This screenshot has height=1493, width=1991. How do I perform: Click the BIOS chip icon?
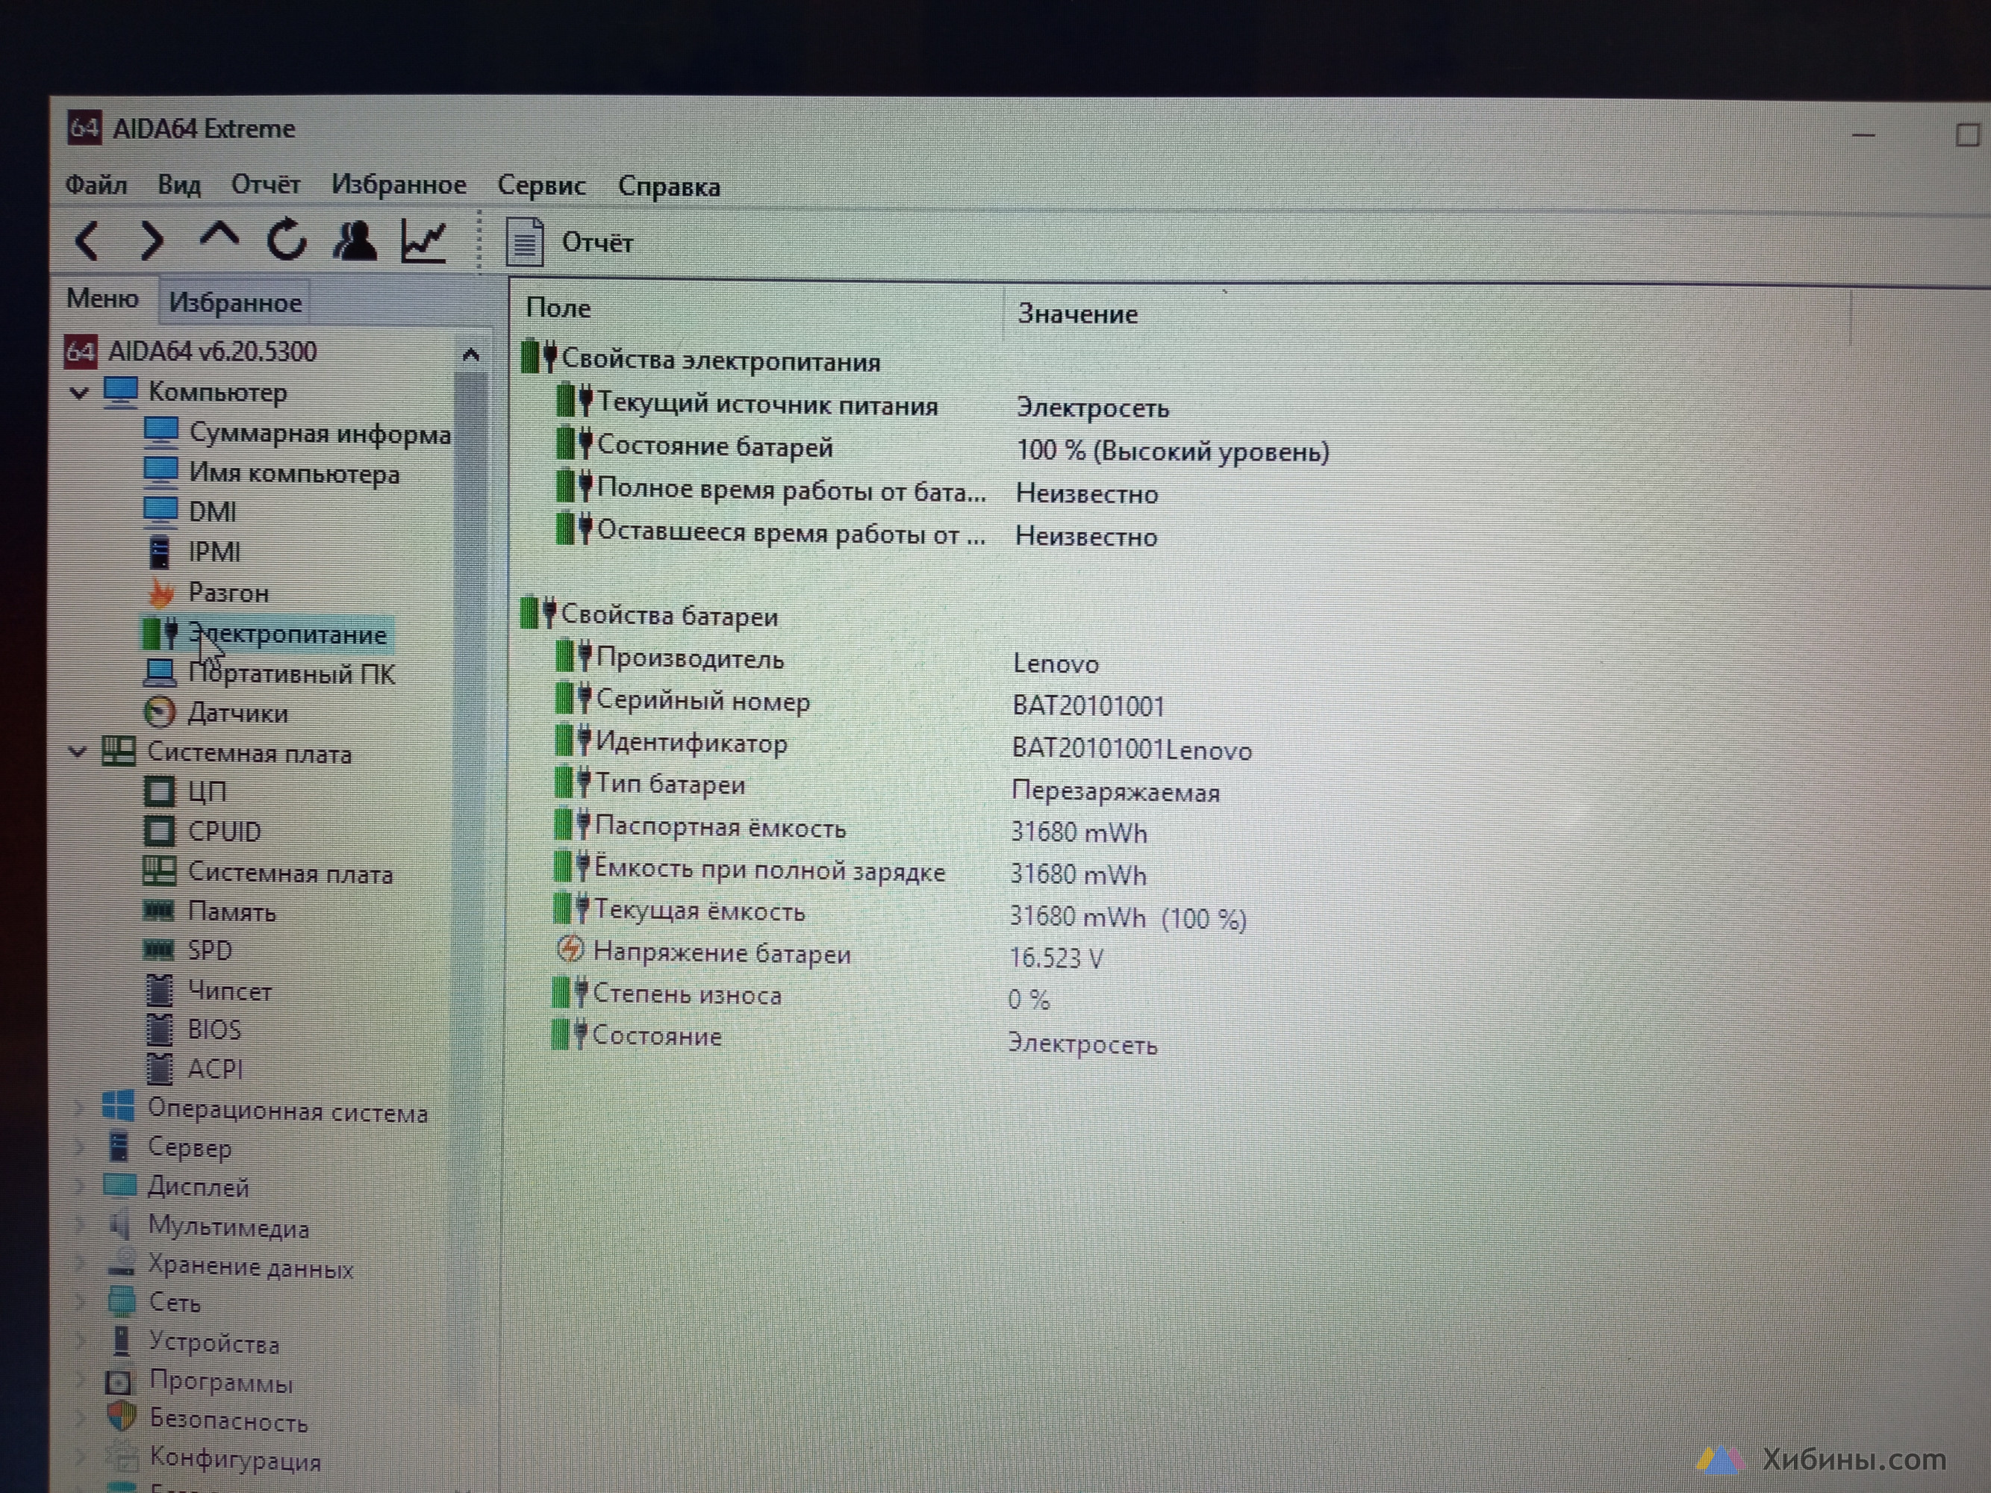click(x=159, y=1029)
